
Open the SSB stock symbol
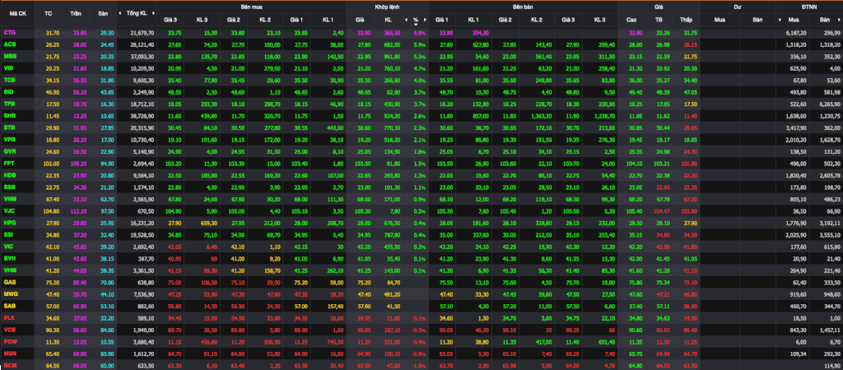8,186
